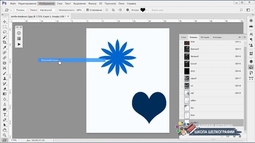Click the gear settings icon in options bar
This screenshot has height=143, width=255.
coord(127,10)
